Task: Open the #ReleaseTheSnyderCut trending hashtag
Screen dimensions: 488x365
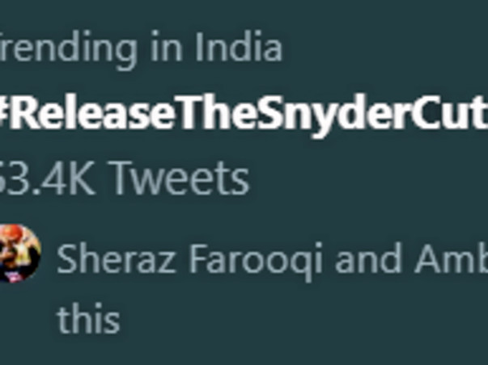Action: pos(244,111)
